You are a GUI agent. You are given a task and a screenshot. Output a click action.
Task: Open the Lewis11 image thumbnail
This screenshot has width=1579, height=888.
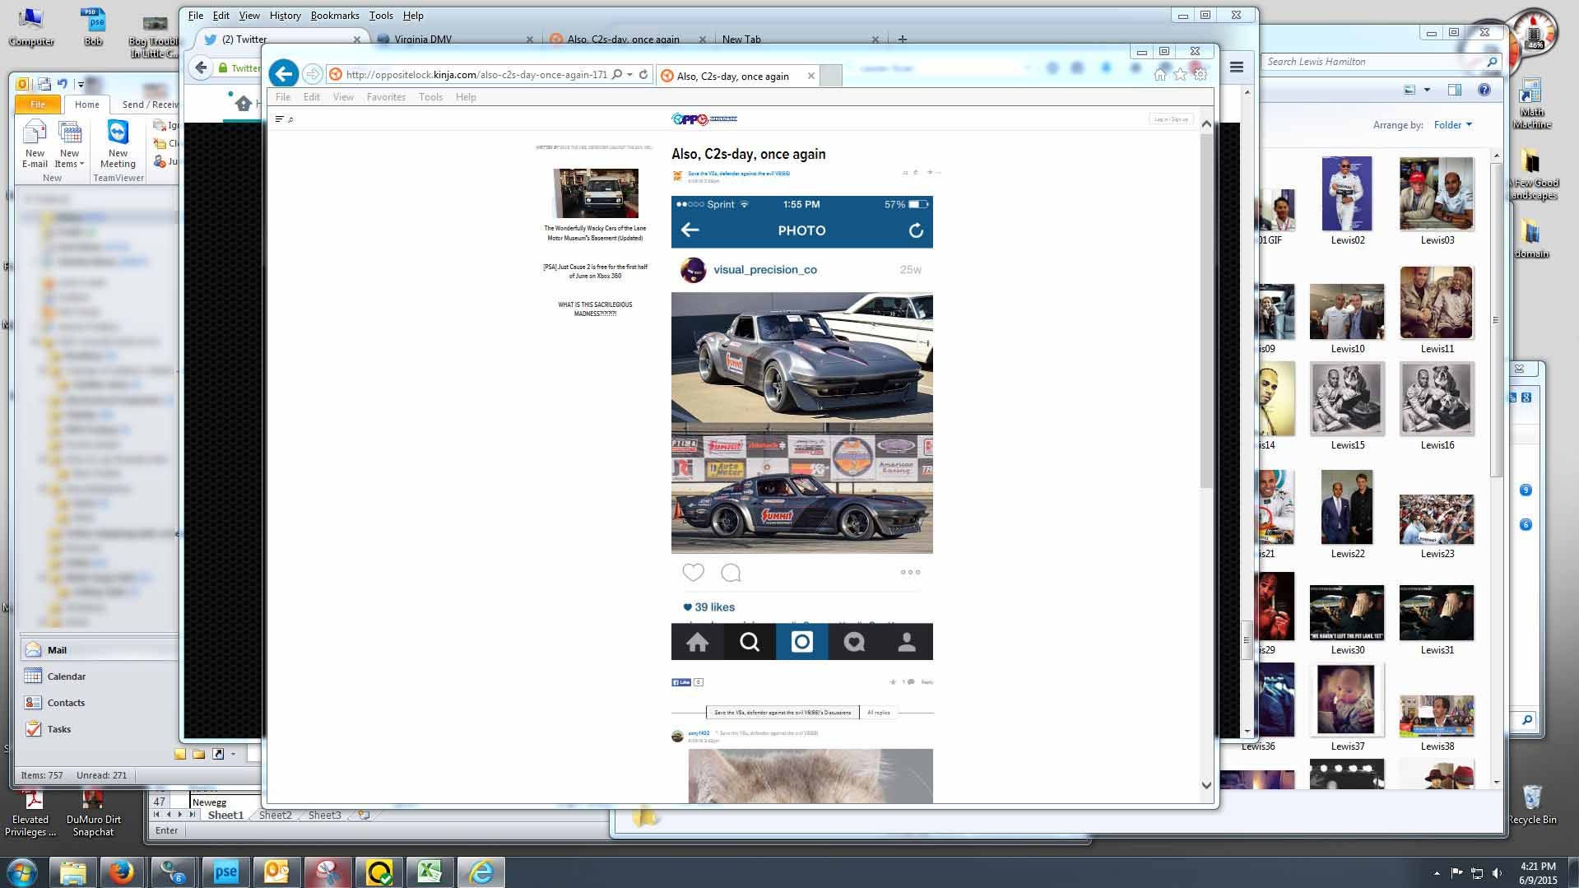pyautogui.click(x=1436, y=302)
